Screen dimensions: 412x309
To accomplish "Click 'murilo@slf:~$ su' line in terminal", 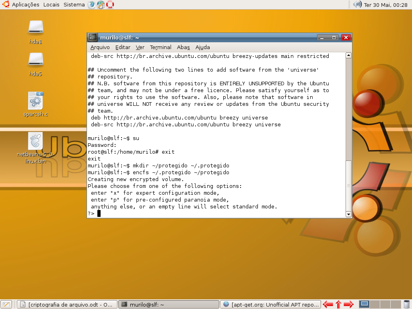I will [113, 138].
